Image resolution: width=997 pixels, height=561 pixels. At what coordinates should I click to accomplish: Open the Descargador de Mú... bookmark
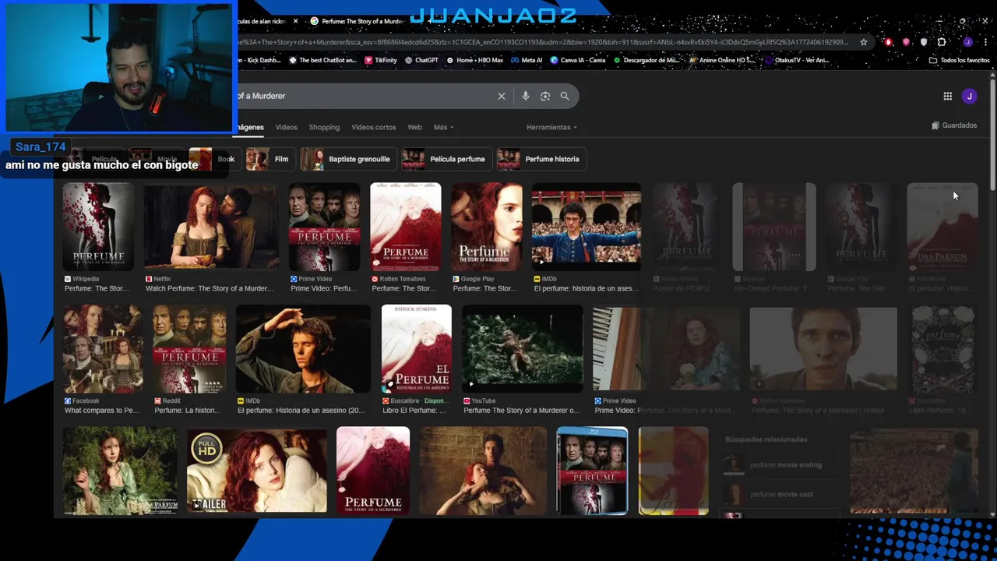coord(646,60)
